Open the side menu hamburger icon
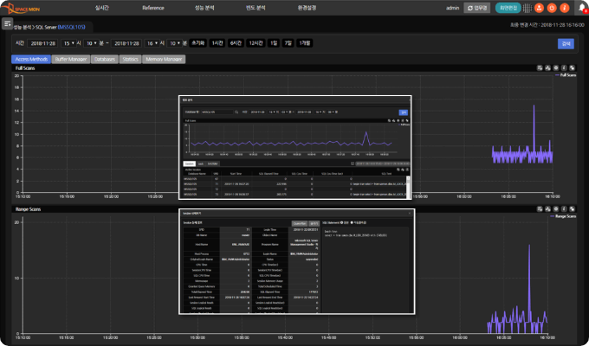 coord(7,23)
